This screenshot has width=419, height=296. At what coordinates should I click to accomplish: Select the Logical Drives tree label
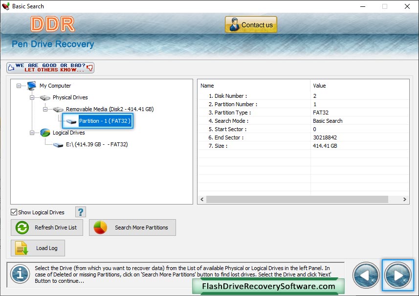point(68,133)
